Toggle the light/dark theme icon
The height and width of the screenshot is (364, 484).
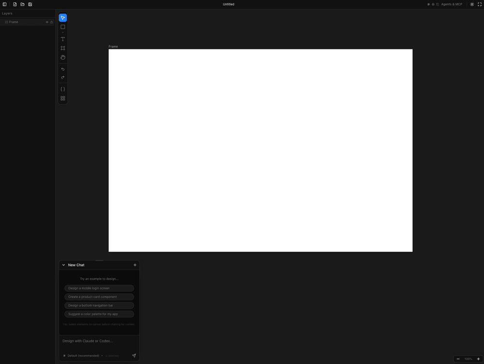coord(472,4)
